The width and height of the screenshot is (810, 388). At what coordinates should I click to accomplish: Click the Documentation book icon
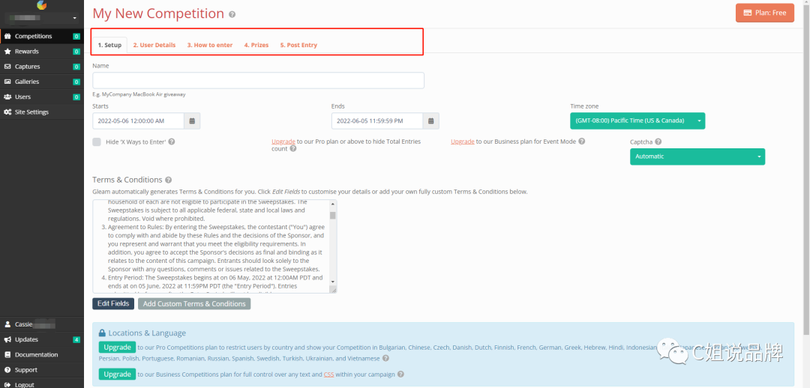(x=7, y=355)
